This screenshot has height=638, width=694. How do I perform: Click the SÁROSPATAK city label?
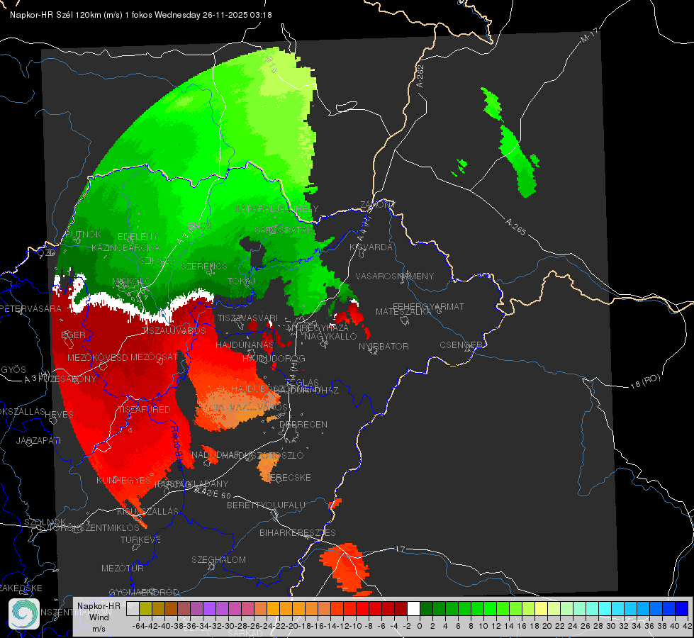(284, 230)
